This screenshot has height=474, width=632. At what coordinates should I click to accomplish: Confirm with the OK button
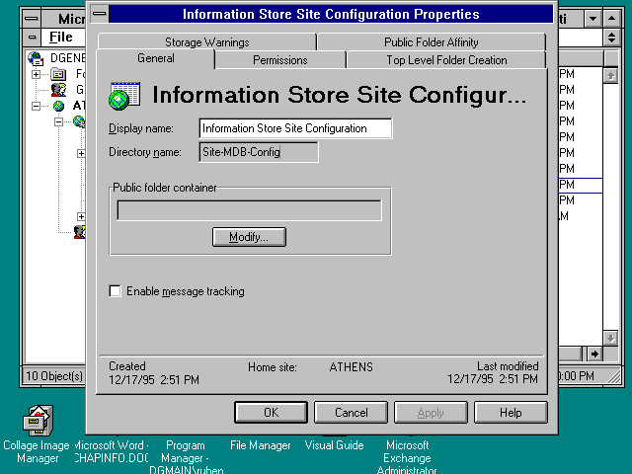pos(271,413)
